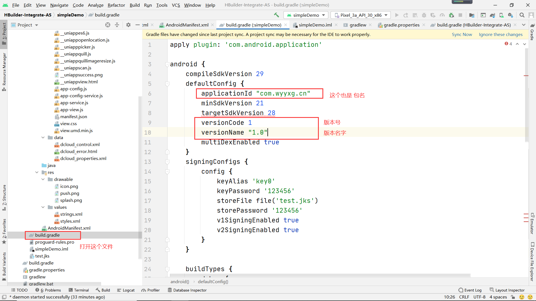
Task: Click Attach Debugger to Android Process icon
Action: (451, 15)
